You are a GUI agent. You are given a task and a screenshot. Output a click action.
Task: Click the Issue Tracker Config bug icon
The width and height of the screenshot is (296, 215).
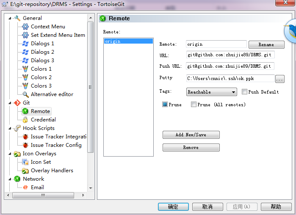click(25, 145)
